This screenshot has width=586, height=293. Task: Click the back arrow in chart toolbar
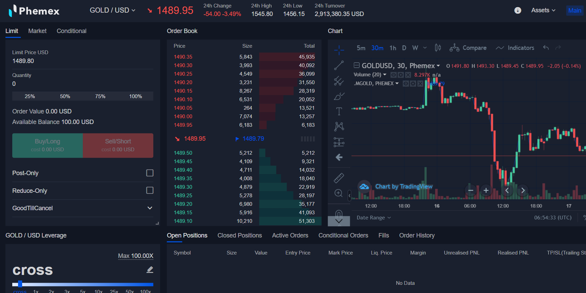click(339, 157)
